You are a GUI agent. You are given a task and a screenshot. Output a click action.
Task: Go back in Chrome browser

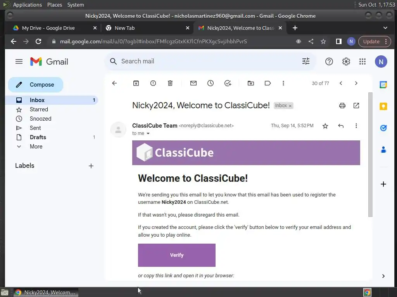14,41
